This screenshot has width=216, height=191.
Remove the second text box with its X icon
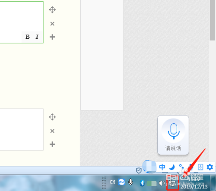52,131
